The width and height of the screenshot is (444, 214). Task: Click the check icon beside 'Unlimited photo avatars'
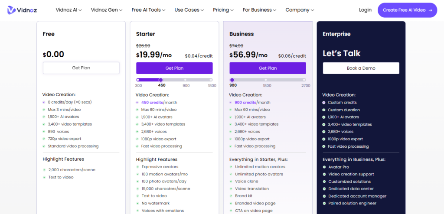pos(231,175)
